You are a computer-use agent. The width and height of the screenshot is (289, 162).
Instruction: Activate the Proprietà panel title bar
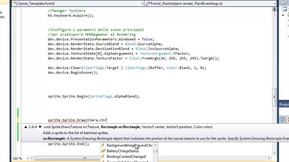pos(284,104)
